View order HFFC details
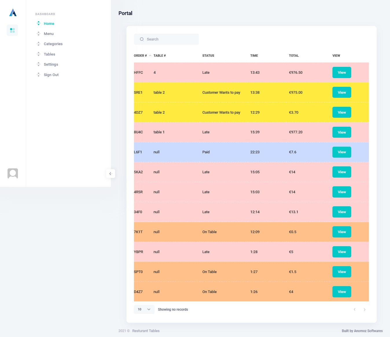Image resolution: width=390 pixels, height=337 pixels. [341, 73]
